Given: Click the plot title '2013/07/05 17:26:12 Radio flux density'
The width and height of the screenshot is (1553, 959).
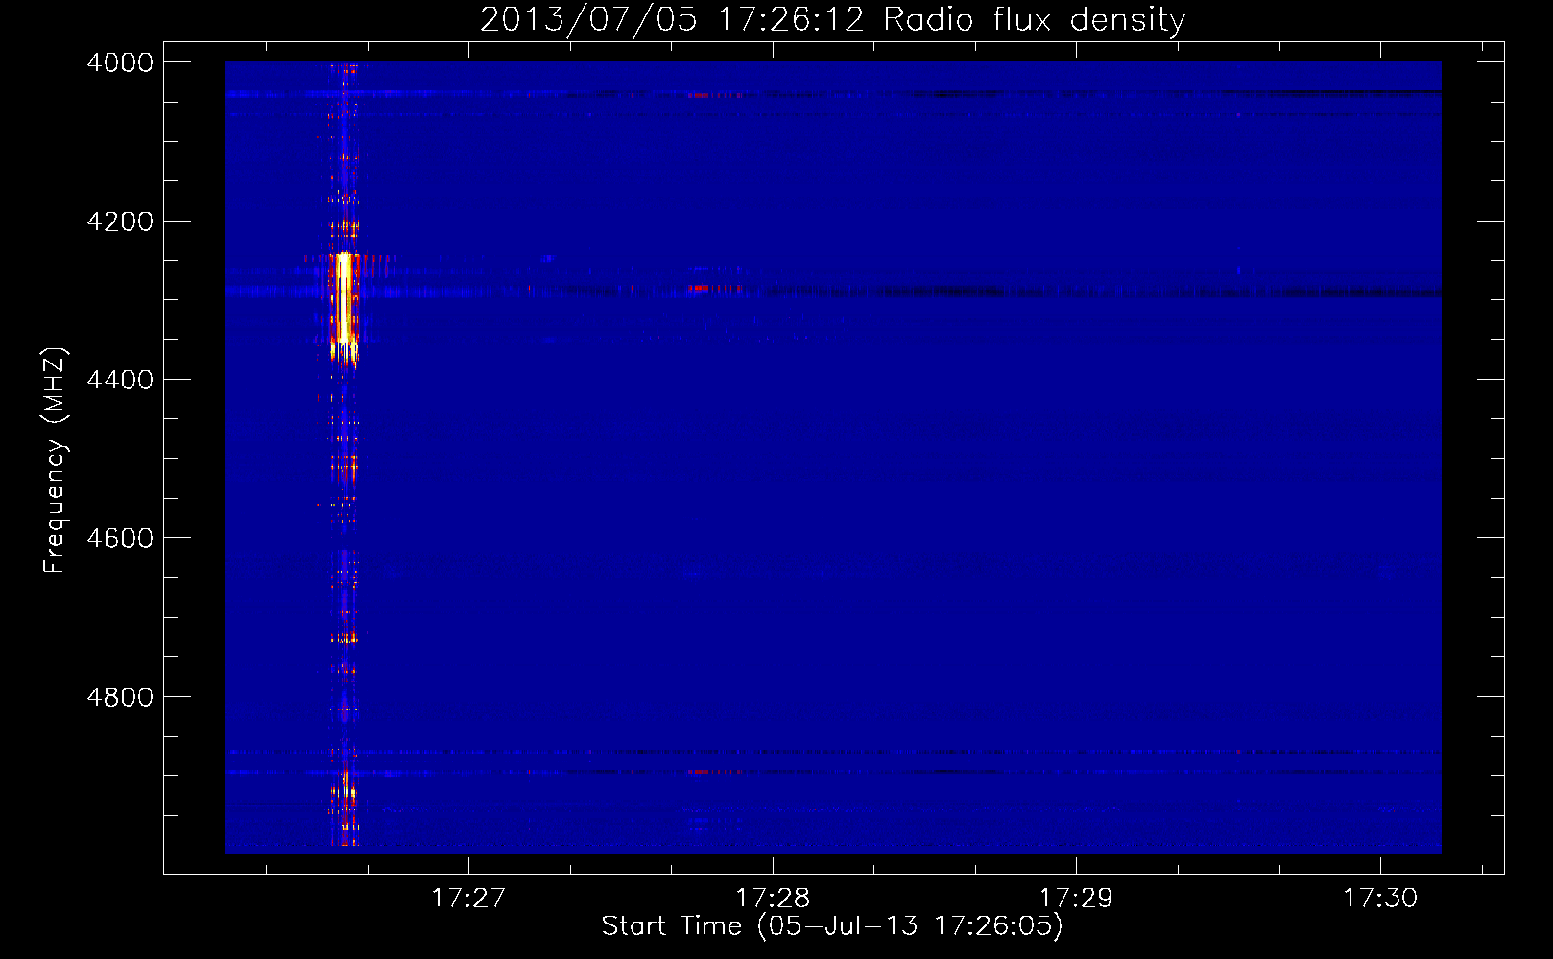Looking at the screenshot, I should click(x=832, y=19).
